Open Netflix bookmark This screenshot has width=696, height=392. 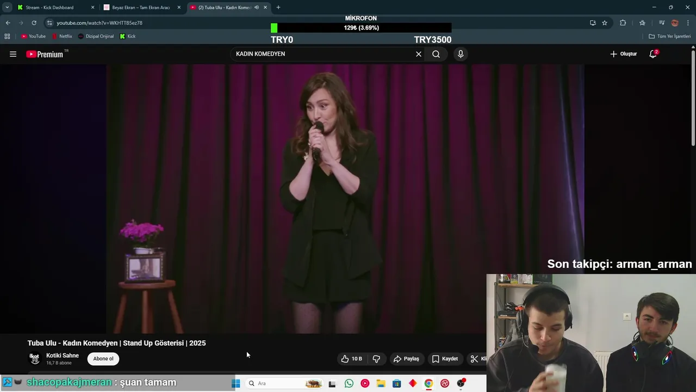62,36
